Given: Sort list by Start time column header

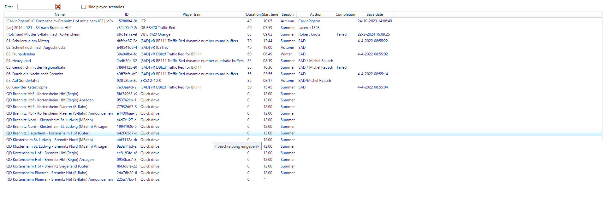Looking at the screenshot, I should click(270, 14).
